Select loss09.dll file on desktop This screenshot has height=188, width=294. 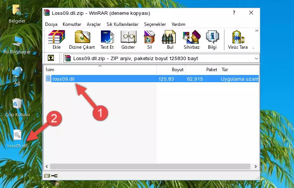tap(17, 139)
